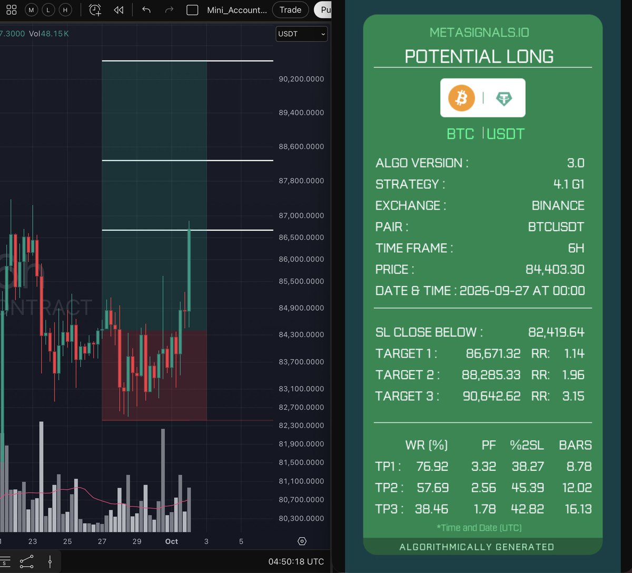
Task: Undo the last chart action
Action: pyautogui.click(x=146, y=9)
